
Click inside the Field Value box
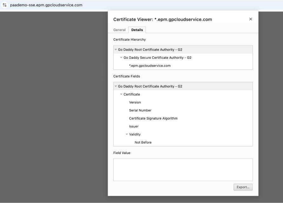tap(183, 170)
